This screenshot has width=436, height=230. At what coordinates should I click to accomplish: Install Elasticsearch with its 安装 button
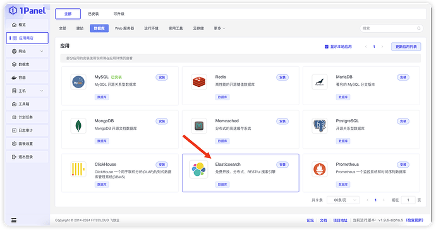click(x=282, y=165)
